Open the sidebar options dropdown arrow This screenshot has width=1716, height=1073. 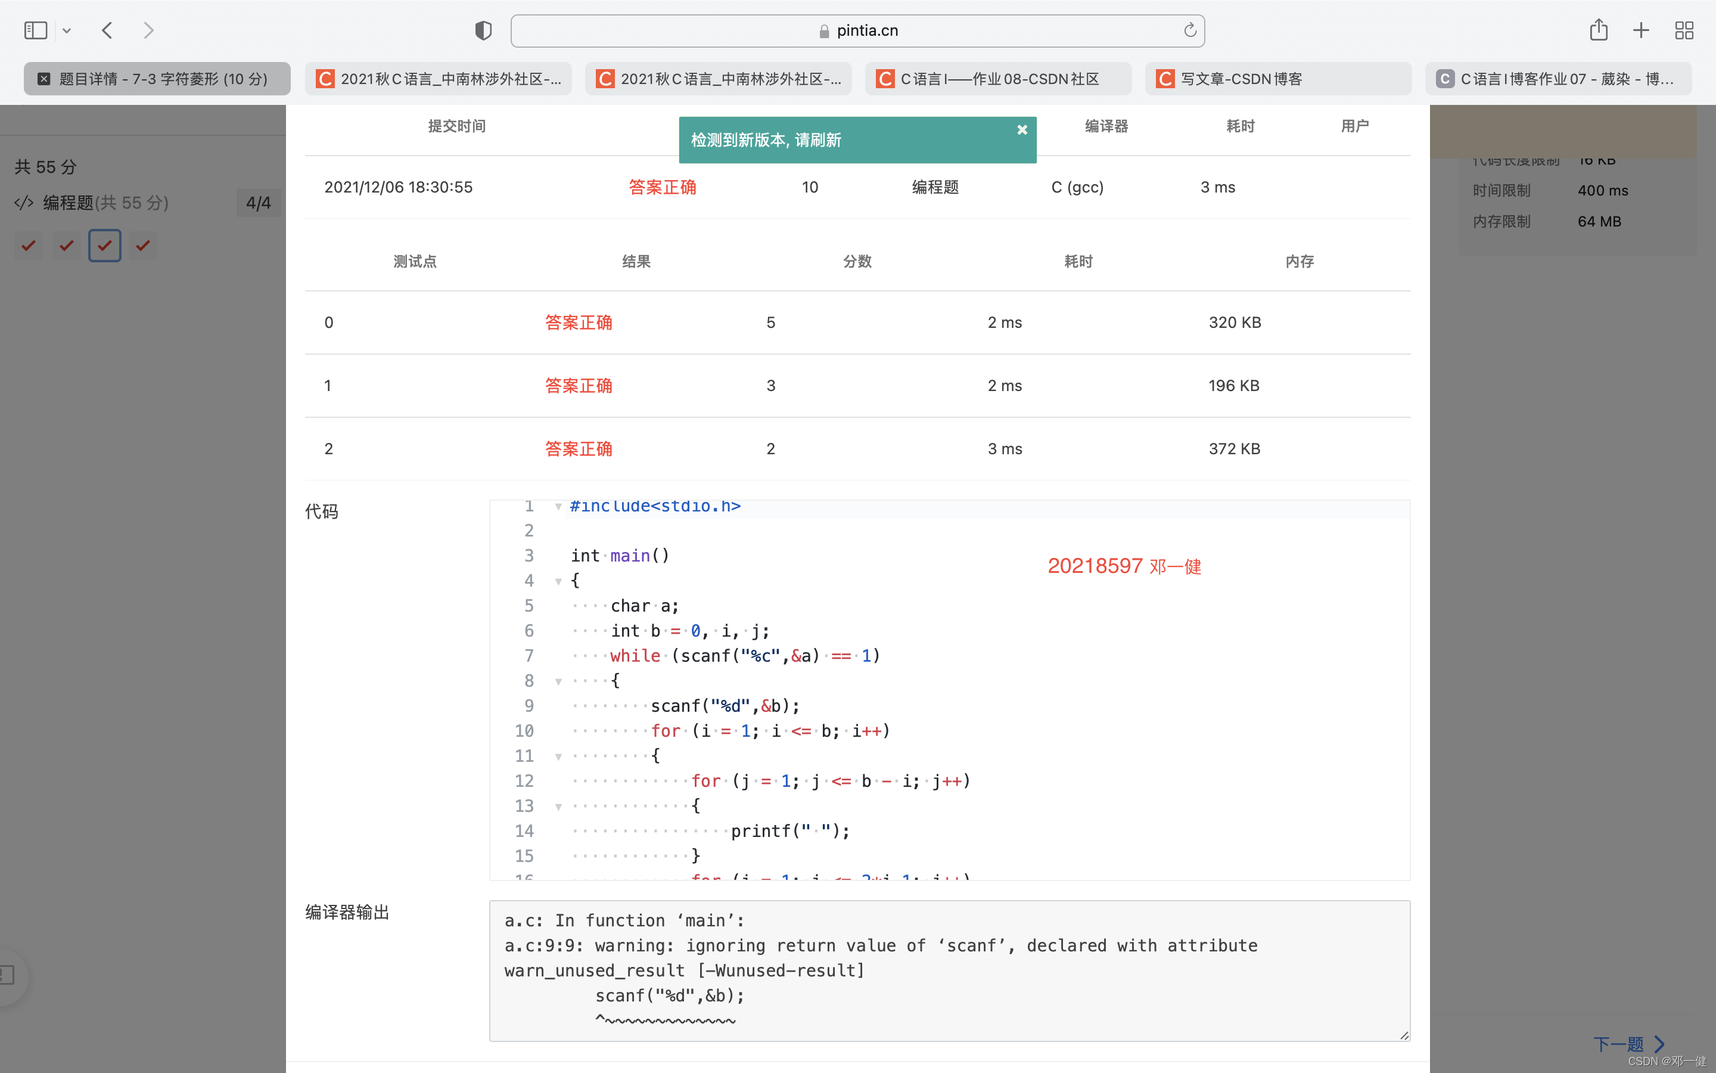pyautogui.click(x=67, y=30)
